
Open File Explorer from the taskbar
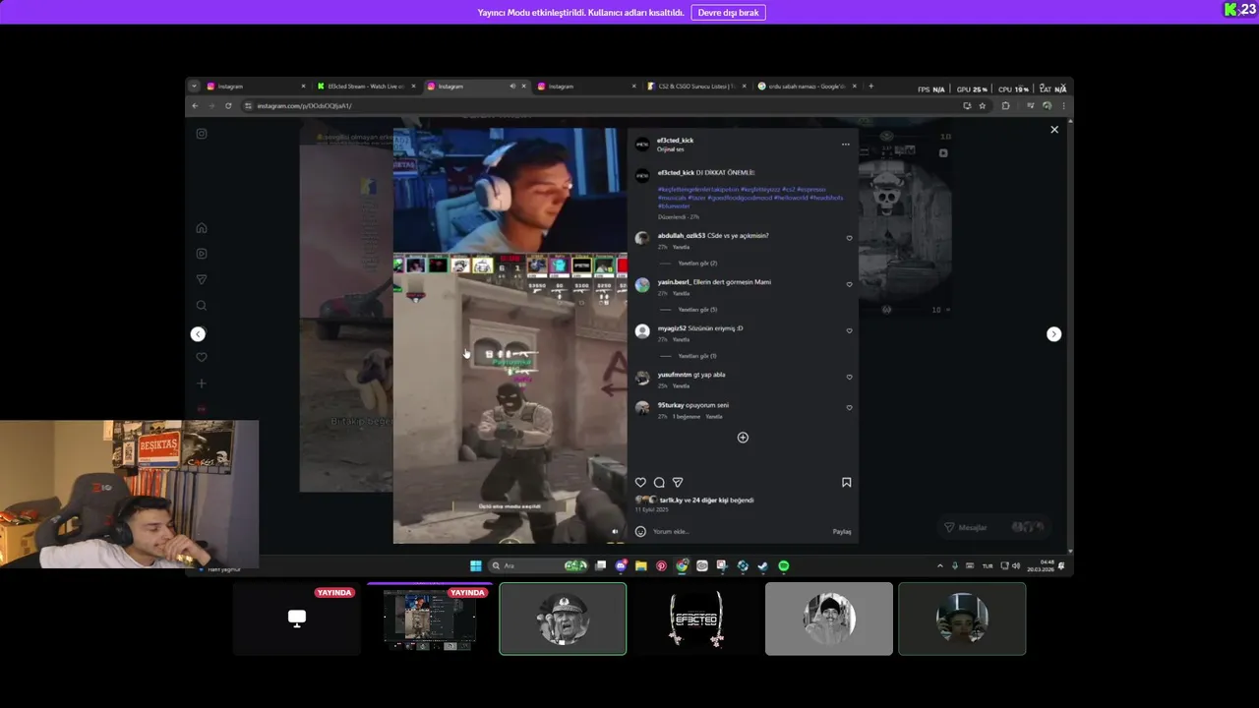(x=640, y=566)
